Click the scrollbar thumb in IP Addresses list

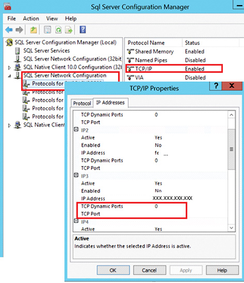pyautogui.click(x=232, y=149)
